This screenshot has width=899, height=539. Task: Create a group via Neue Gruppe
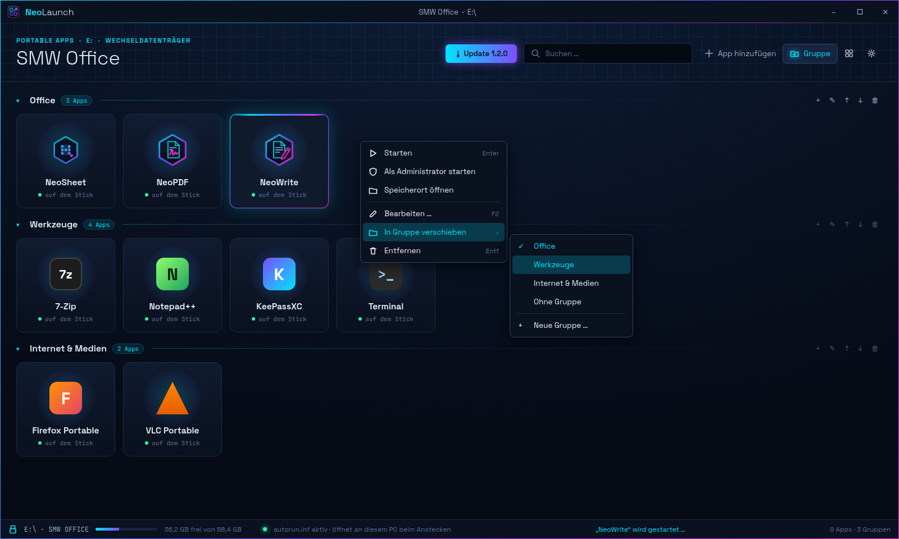(571, 325)
